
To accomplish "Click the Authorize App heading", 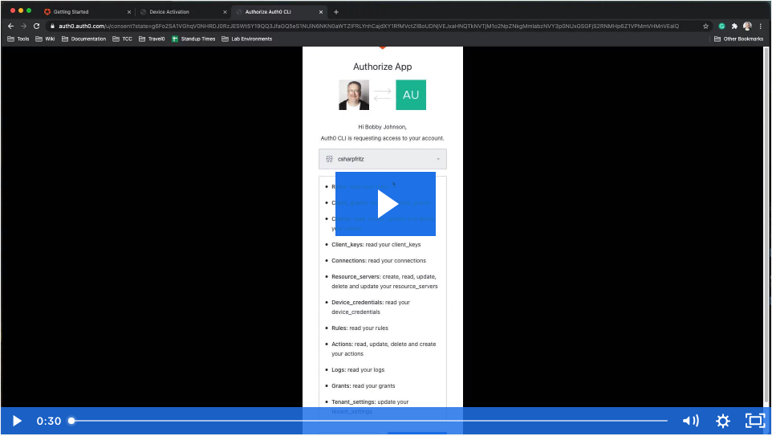I will coord(383,67).
